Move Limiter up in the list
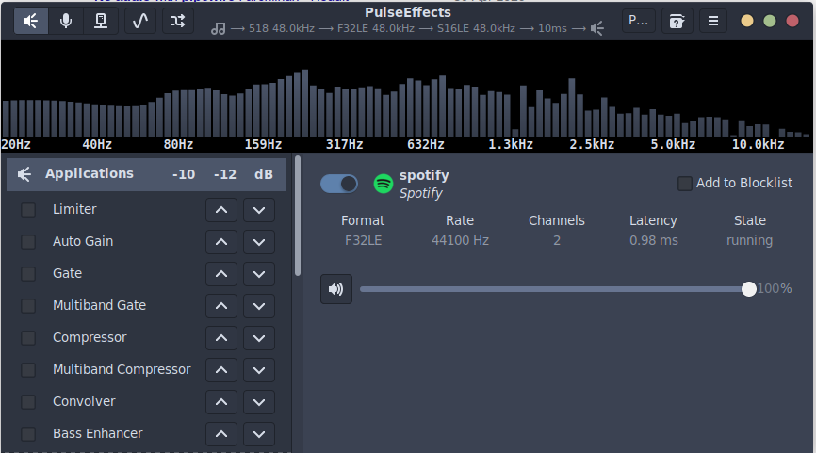The height and width of the screenshot is (453, 816). (x=221, y=210)
